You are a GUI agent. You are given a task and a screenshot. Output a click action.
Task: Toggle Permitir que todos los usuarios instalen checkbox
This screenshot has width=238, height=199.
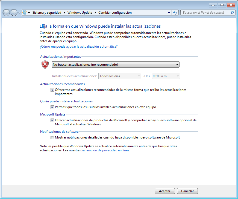tap(52, 107)
